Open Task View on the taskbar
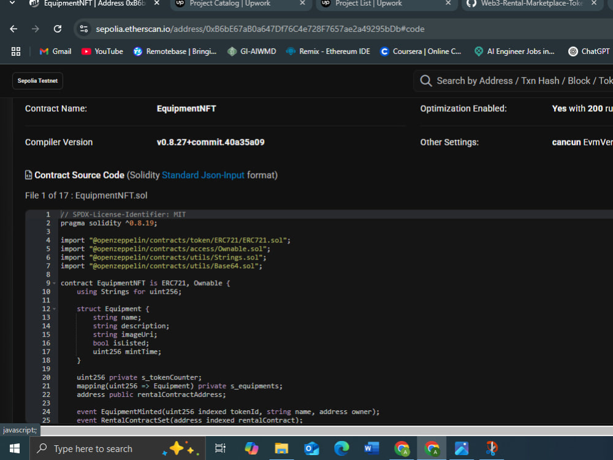Screen dimensions: 613x460 [221, 448]
